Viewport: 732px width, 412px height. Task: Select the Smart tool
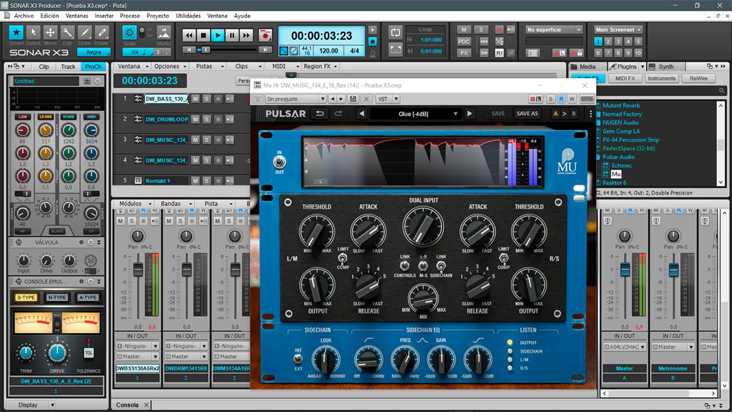(16, 32)
